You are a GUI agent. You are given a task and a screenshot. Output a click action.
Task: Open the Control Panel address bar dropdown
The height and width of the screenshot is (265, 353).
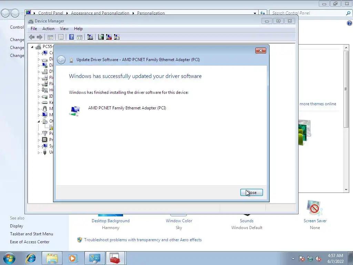pyautogui.click(x=255, y=13)
